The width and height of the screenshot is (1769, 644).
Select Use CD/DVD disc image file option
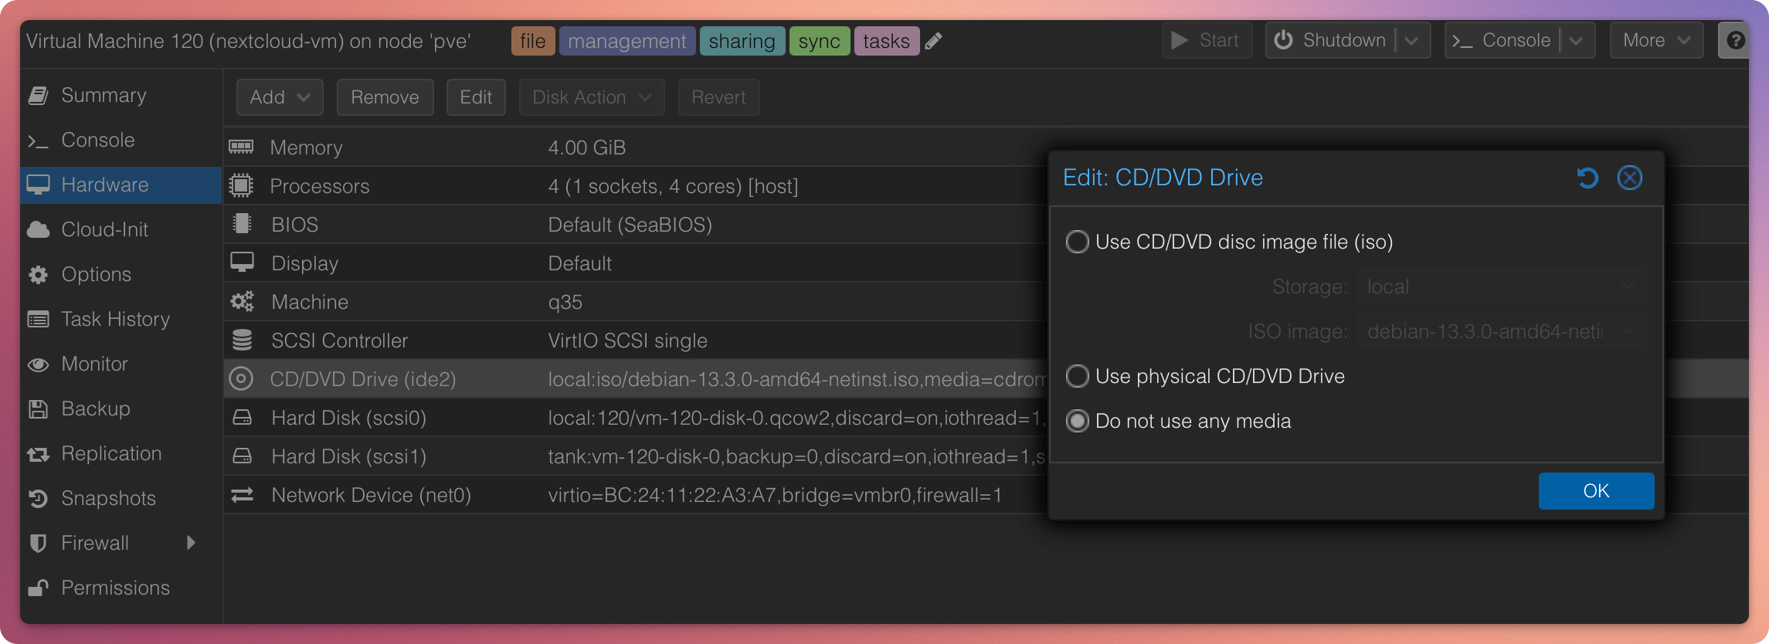pyautogui.click(x=1077, y=242)
